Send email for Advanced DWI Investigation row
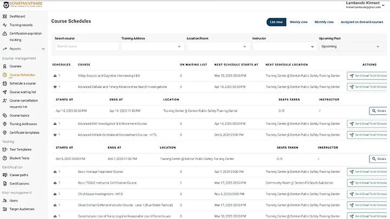Image resolution: width=390 pixels, height=219 pixels. coord(367,124)
